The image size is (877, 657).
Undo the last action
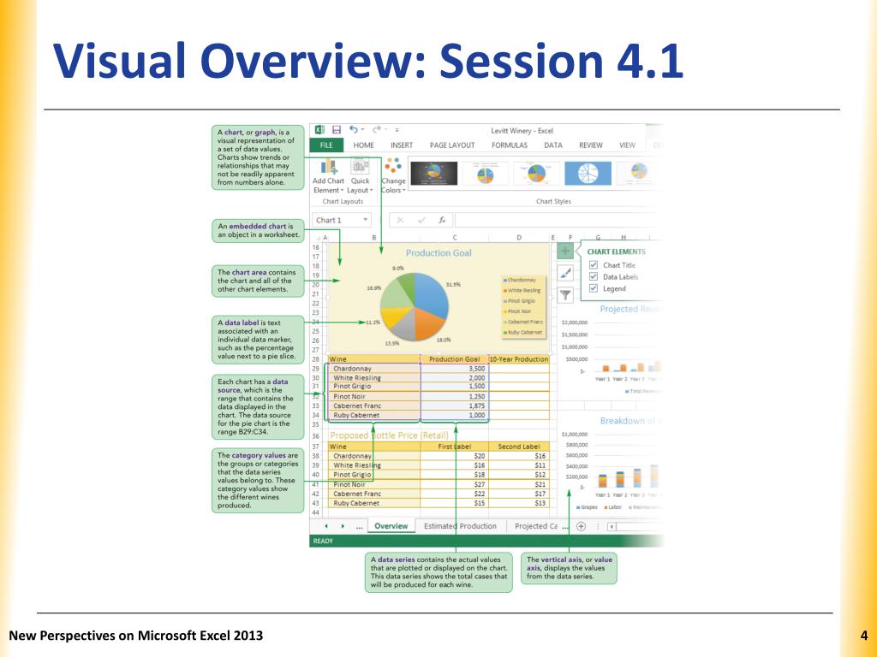coord(354,130)
